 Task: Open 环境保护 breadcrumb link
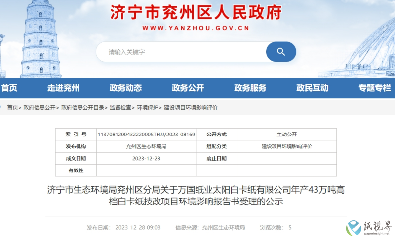[x=147, y=108]
